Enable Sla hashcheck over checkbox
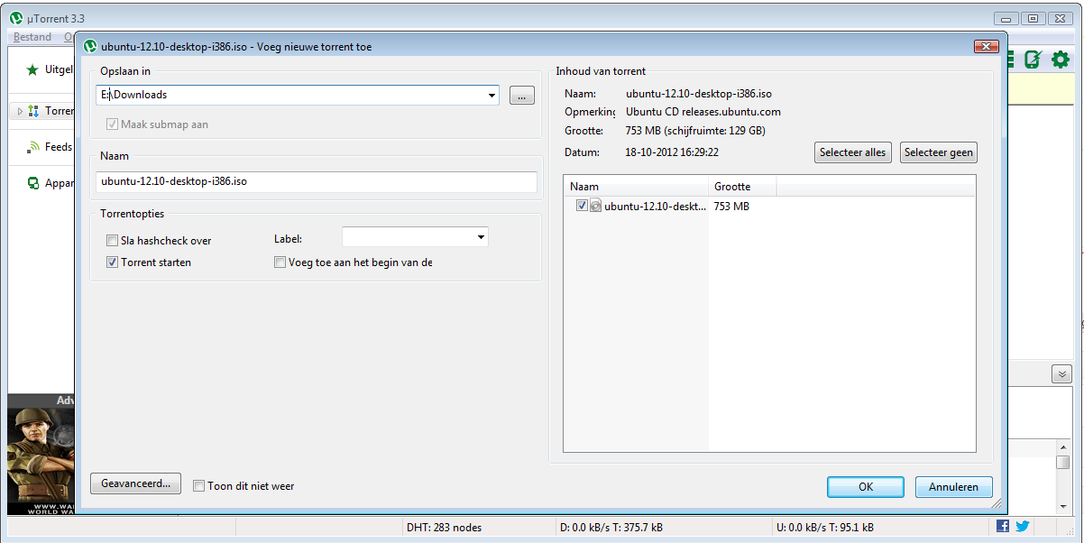This screenshot has width=1084, height=543. (112, 241)
